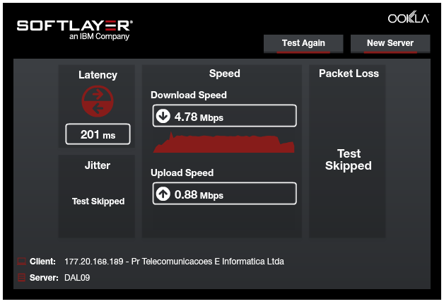The image size is (444, 304).
Task: Click the Packet Loss Test Skipped text
Action: click(x=349, y=160)
